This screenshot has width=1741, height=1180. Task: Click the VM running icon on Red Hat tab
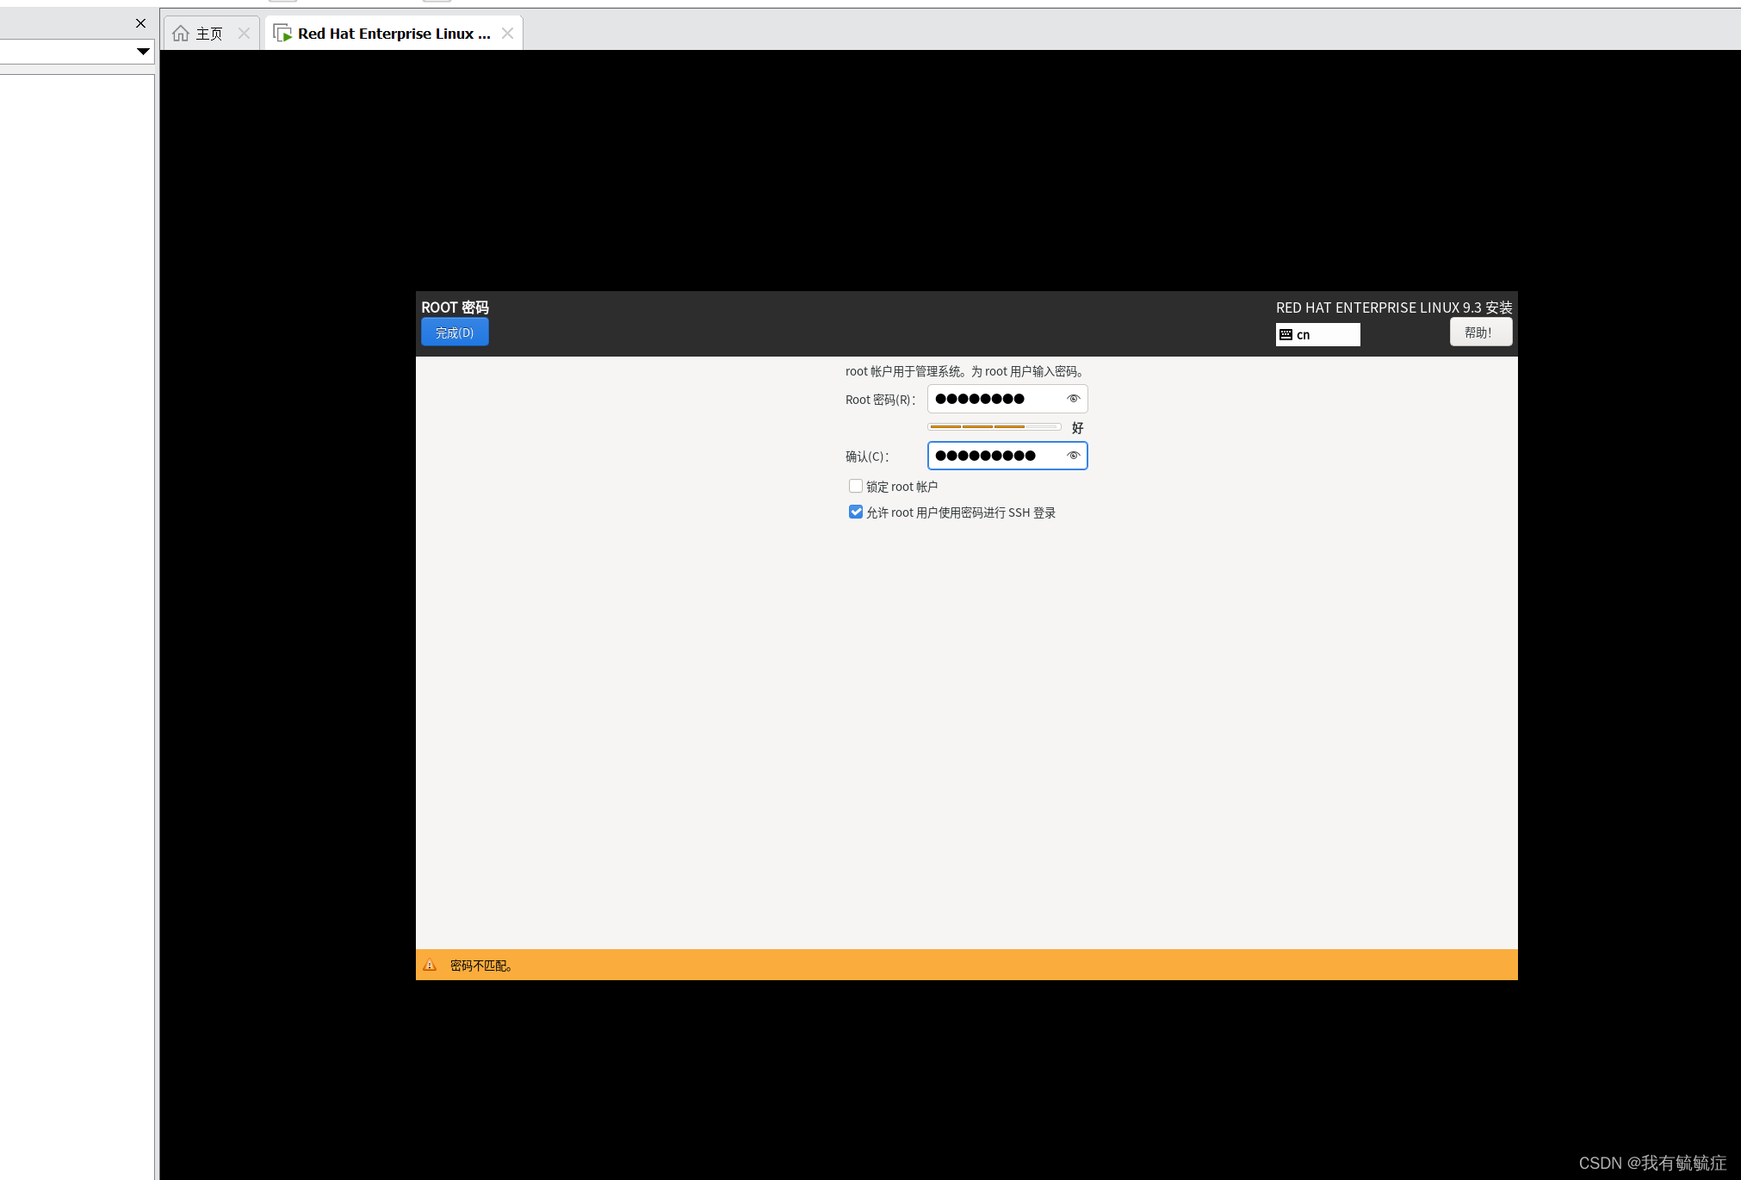282,34
